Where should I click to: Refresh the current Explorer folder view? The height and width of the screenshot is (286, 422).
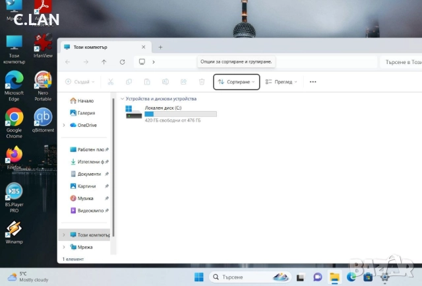[x=122, y=61]
